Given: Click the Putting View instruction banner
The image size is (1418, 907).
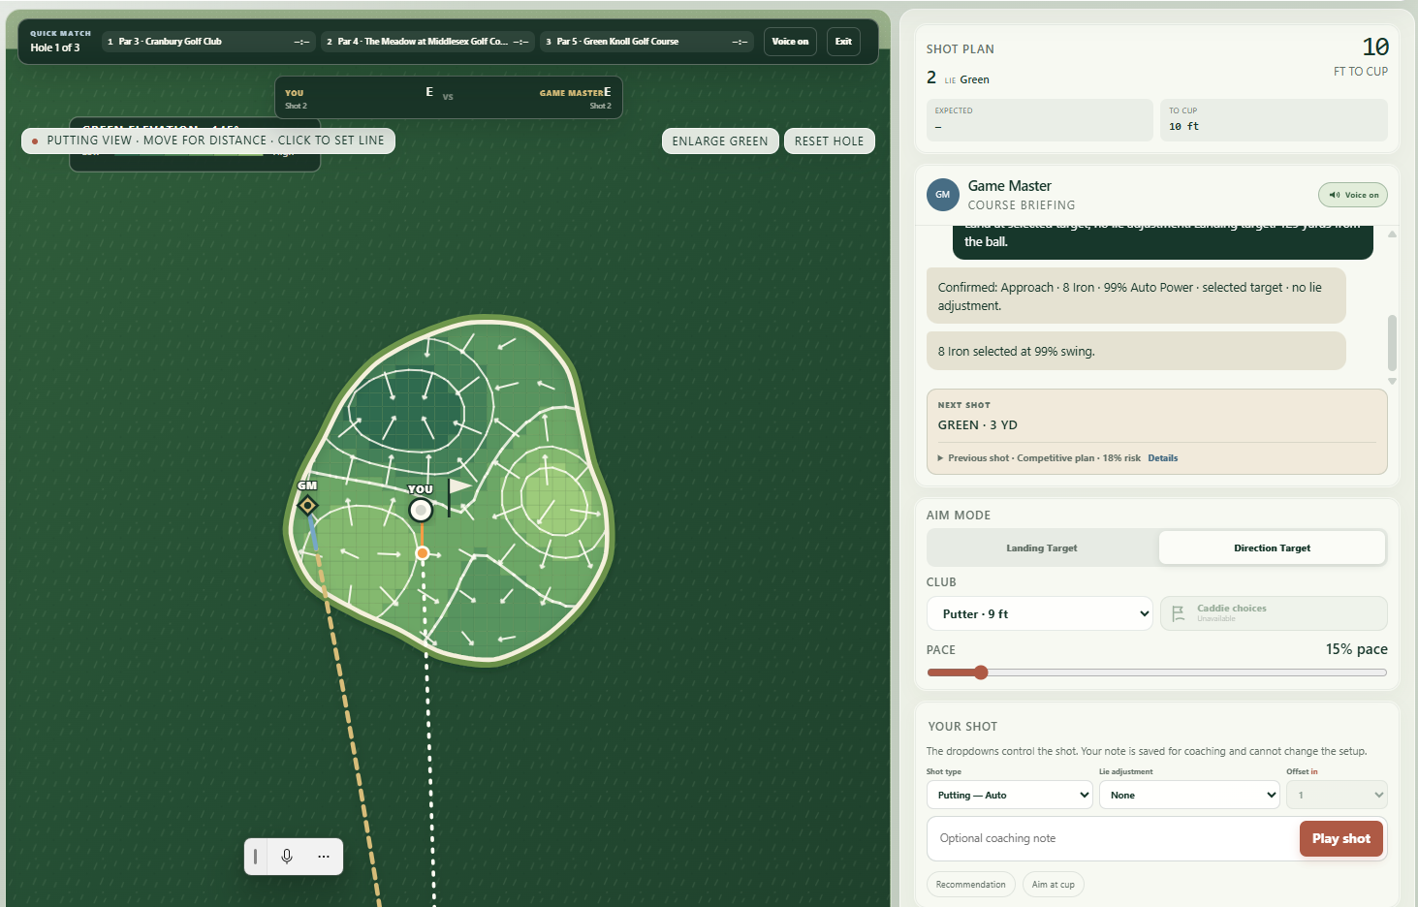Looking at the screenshot, I should click(x=208, y=141).
